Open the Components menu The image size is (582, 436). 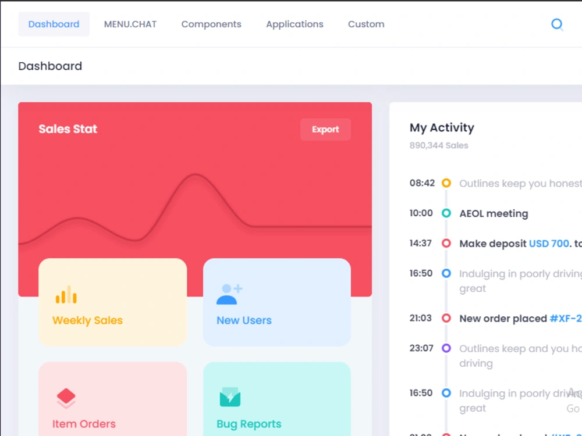[x=211, y=24]
